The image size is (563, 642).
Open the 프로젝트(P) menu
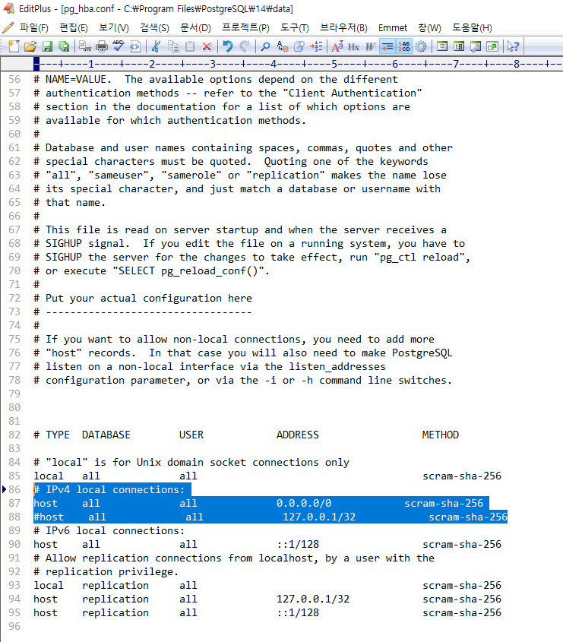245,28
